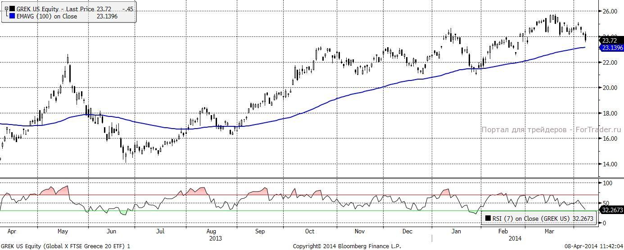Click the 16.00 price axis label
The image size is (624, 250).
[x=610, y=138]
